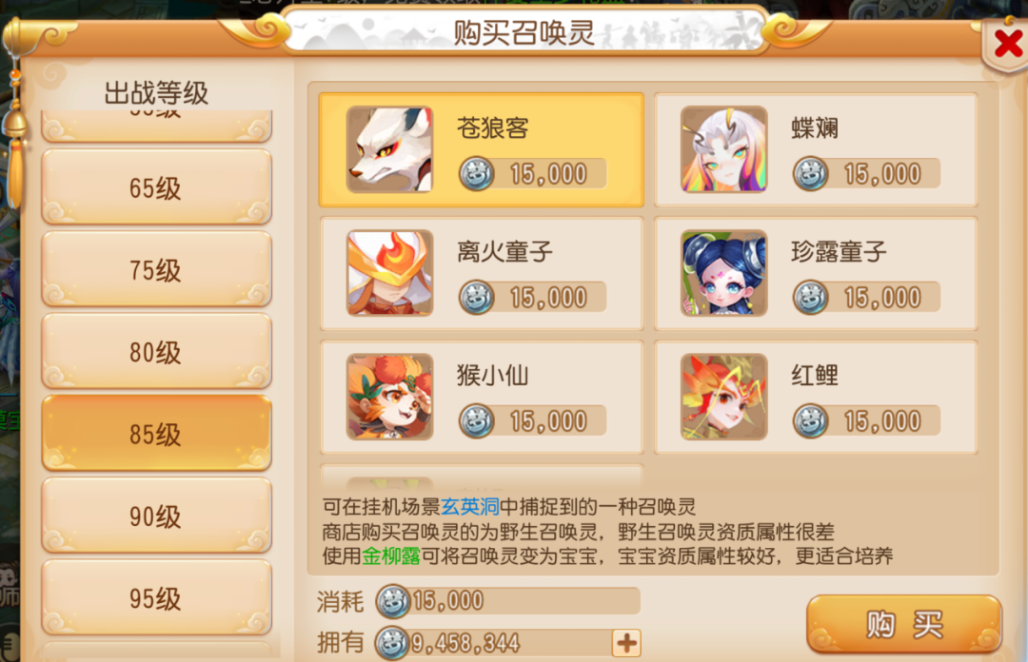
Task: Close the 购买召唤灵 window
Action: (1008, 44)
